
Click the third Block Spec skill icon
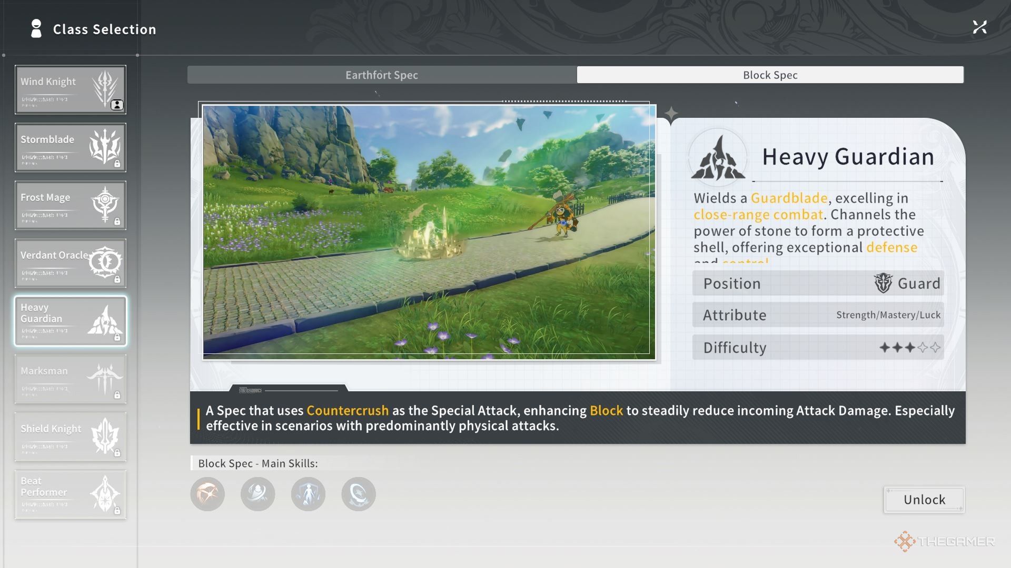[x=308, y=494]
